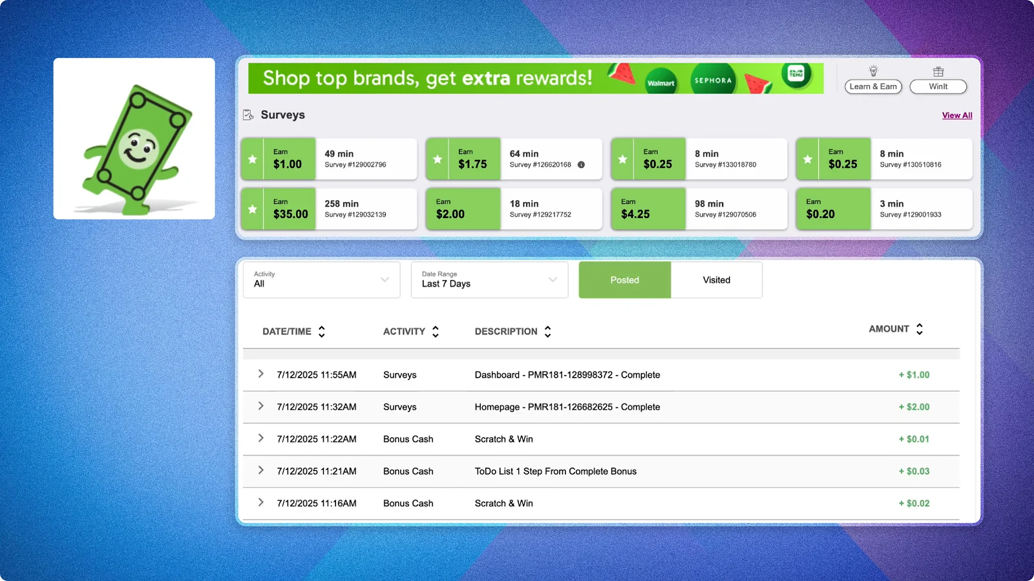The image size is (1034, 581).
Task: Open the Date Range Last 7 Days dropdown
Action: [x=489, y=280]
